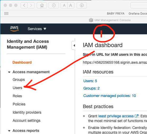
Task: Open the Services dropdown menu
Action: [37, 29]
